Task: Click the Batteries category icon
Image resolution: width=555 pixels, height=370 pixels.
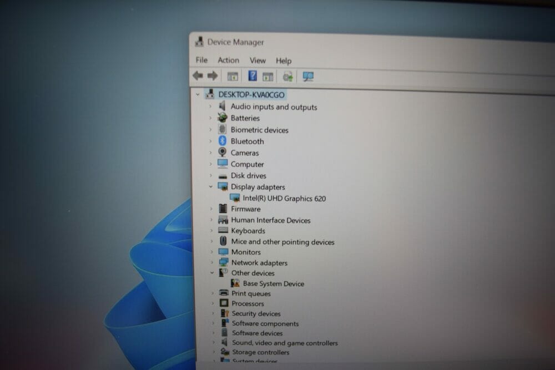Action: tap(223, 118)
